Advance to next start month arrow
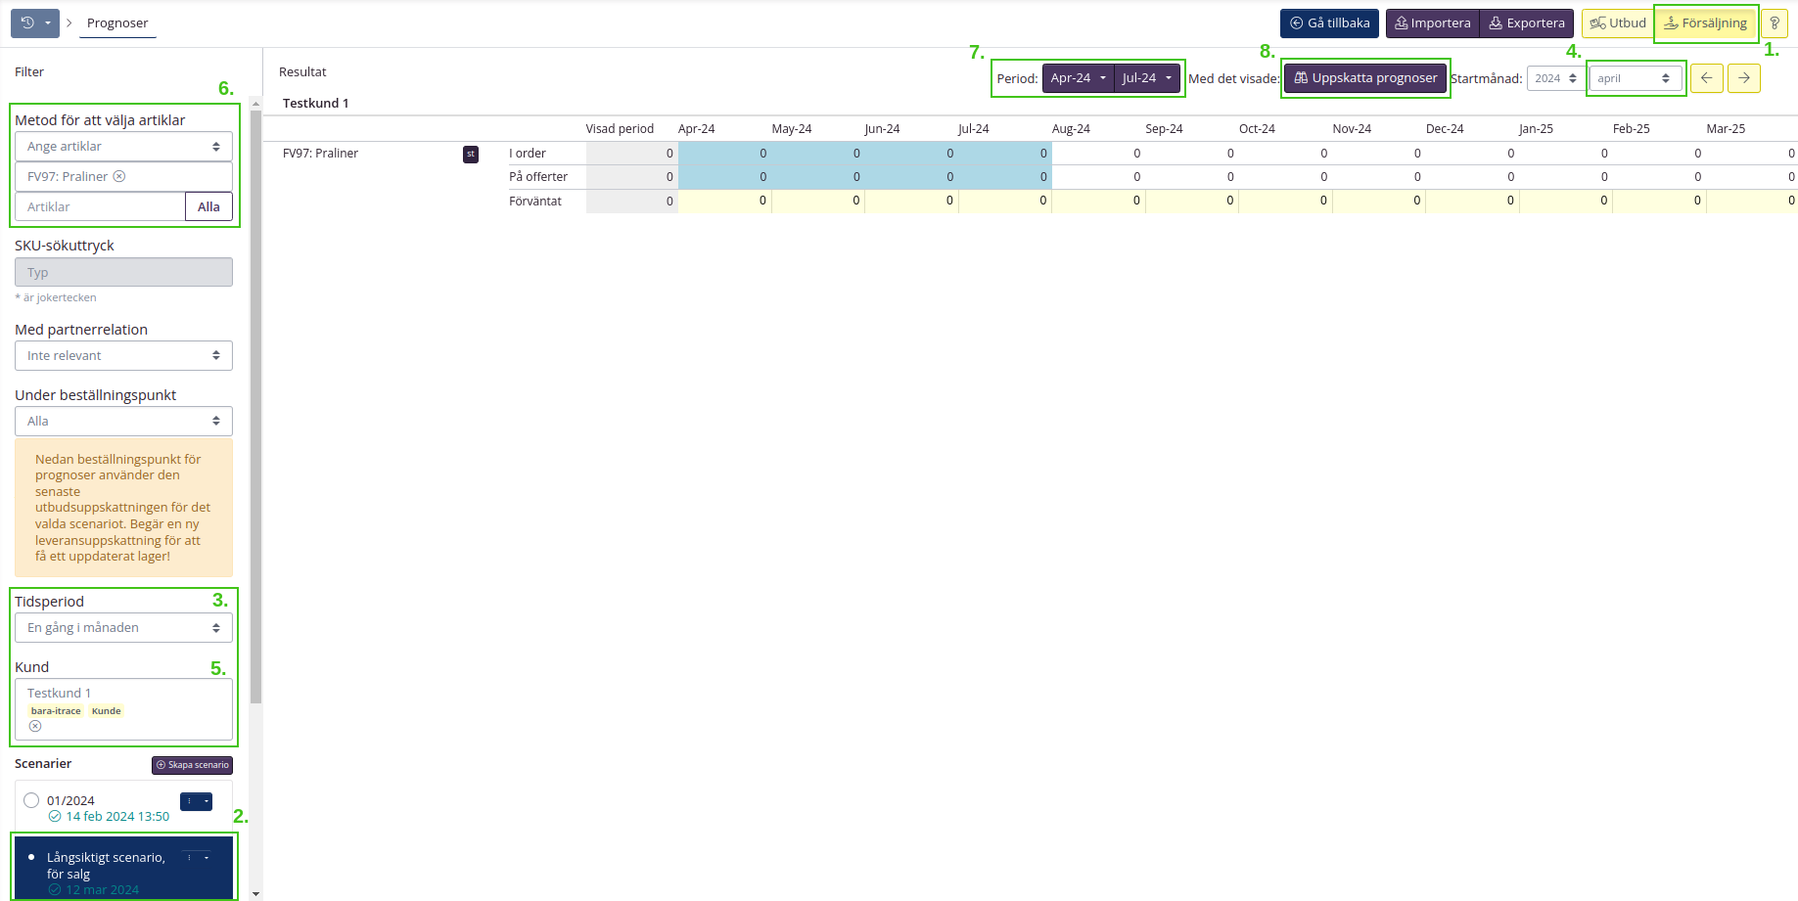Screen dimensions: 1798x901 point(1743,78)
